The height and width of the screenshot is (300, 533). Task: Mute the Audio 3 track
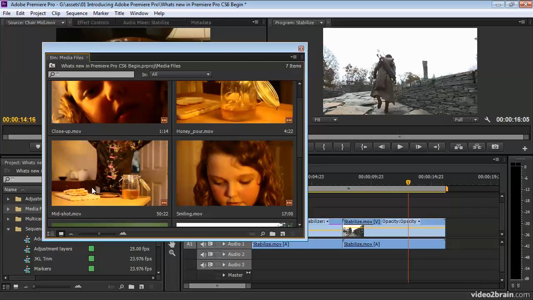[203, 265]
